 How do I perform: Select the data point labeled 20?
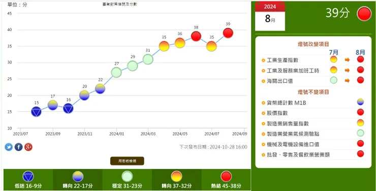coord(84,95)
